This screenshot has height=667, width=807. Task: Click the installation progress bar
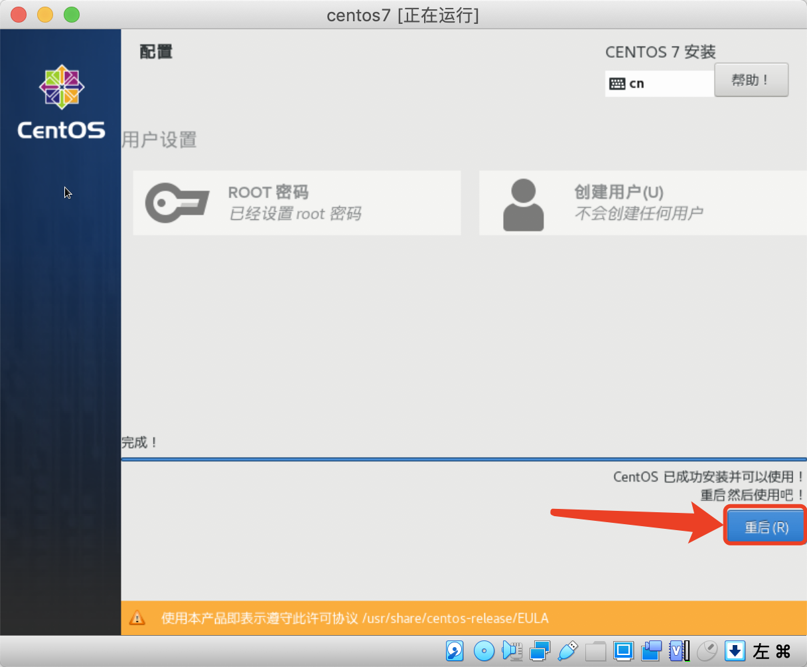464,458
